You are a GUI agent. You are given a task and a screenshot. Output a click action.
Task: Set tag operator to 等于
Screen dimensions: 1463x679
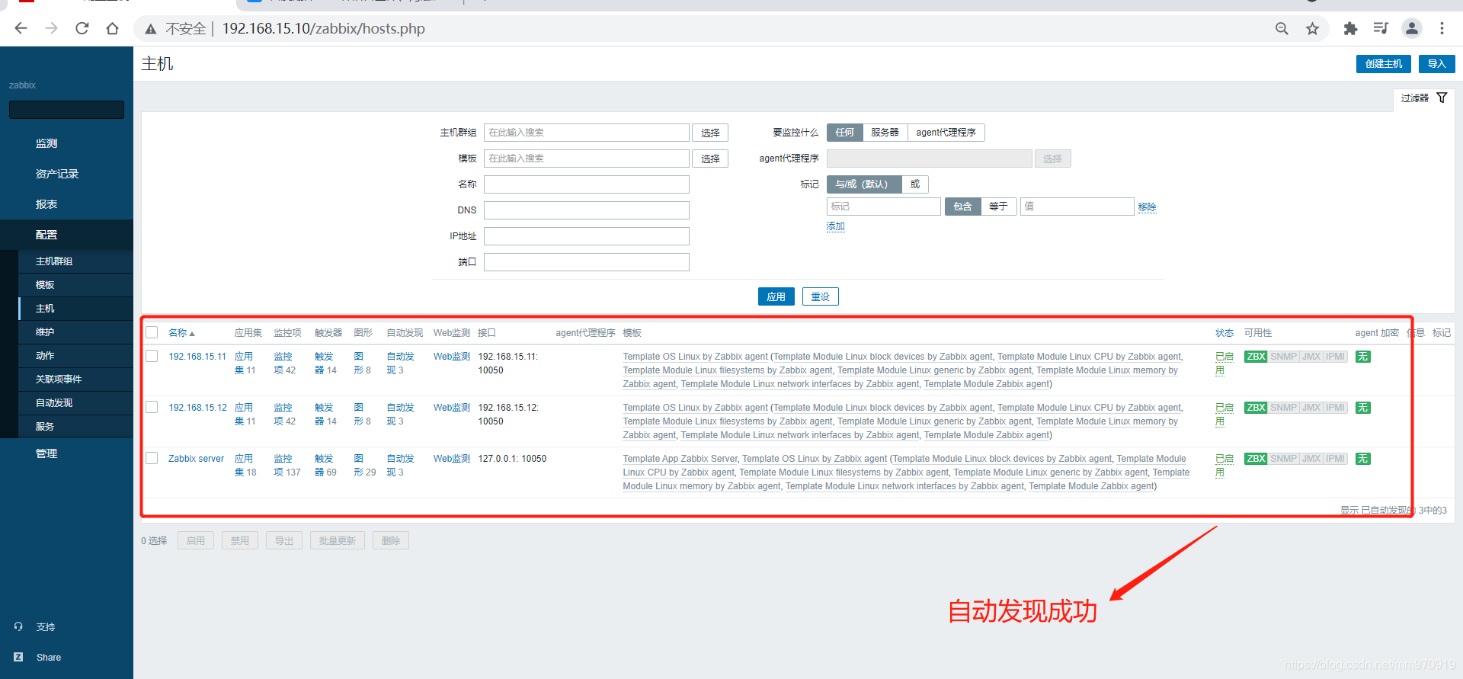998,207
